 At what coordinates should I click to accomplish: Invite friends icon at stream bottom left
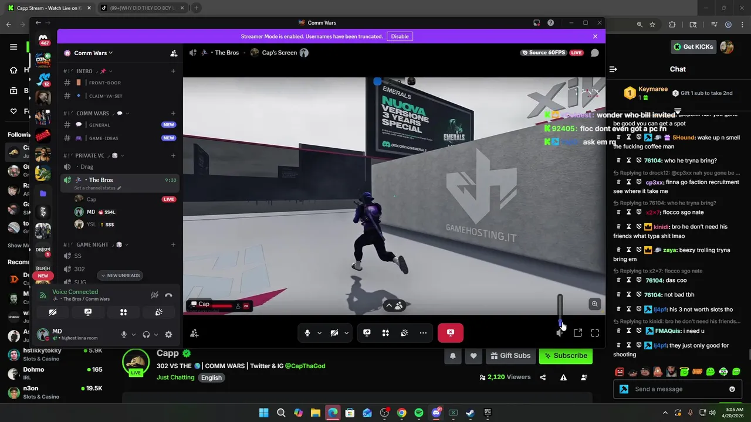click(194, 333)
